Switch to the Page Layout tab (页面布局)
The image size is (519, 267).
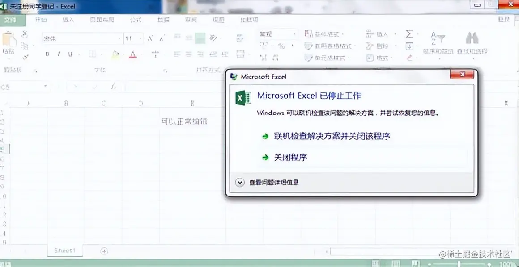click(x=102, y=20)
